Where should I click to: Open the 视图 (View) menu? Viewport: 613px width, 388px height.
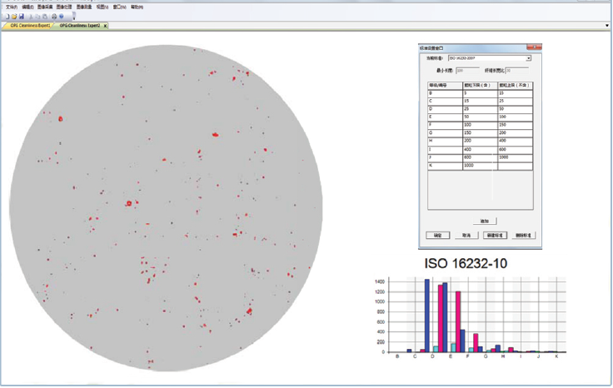[102, 7]
